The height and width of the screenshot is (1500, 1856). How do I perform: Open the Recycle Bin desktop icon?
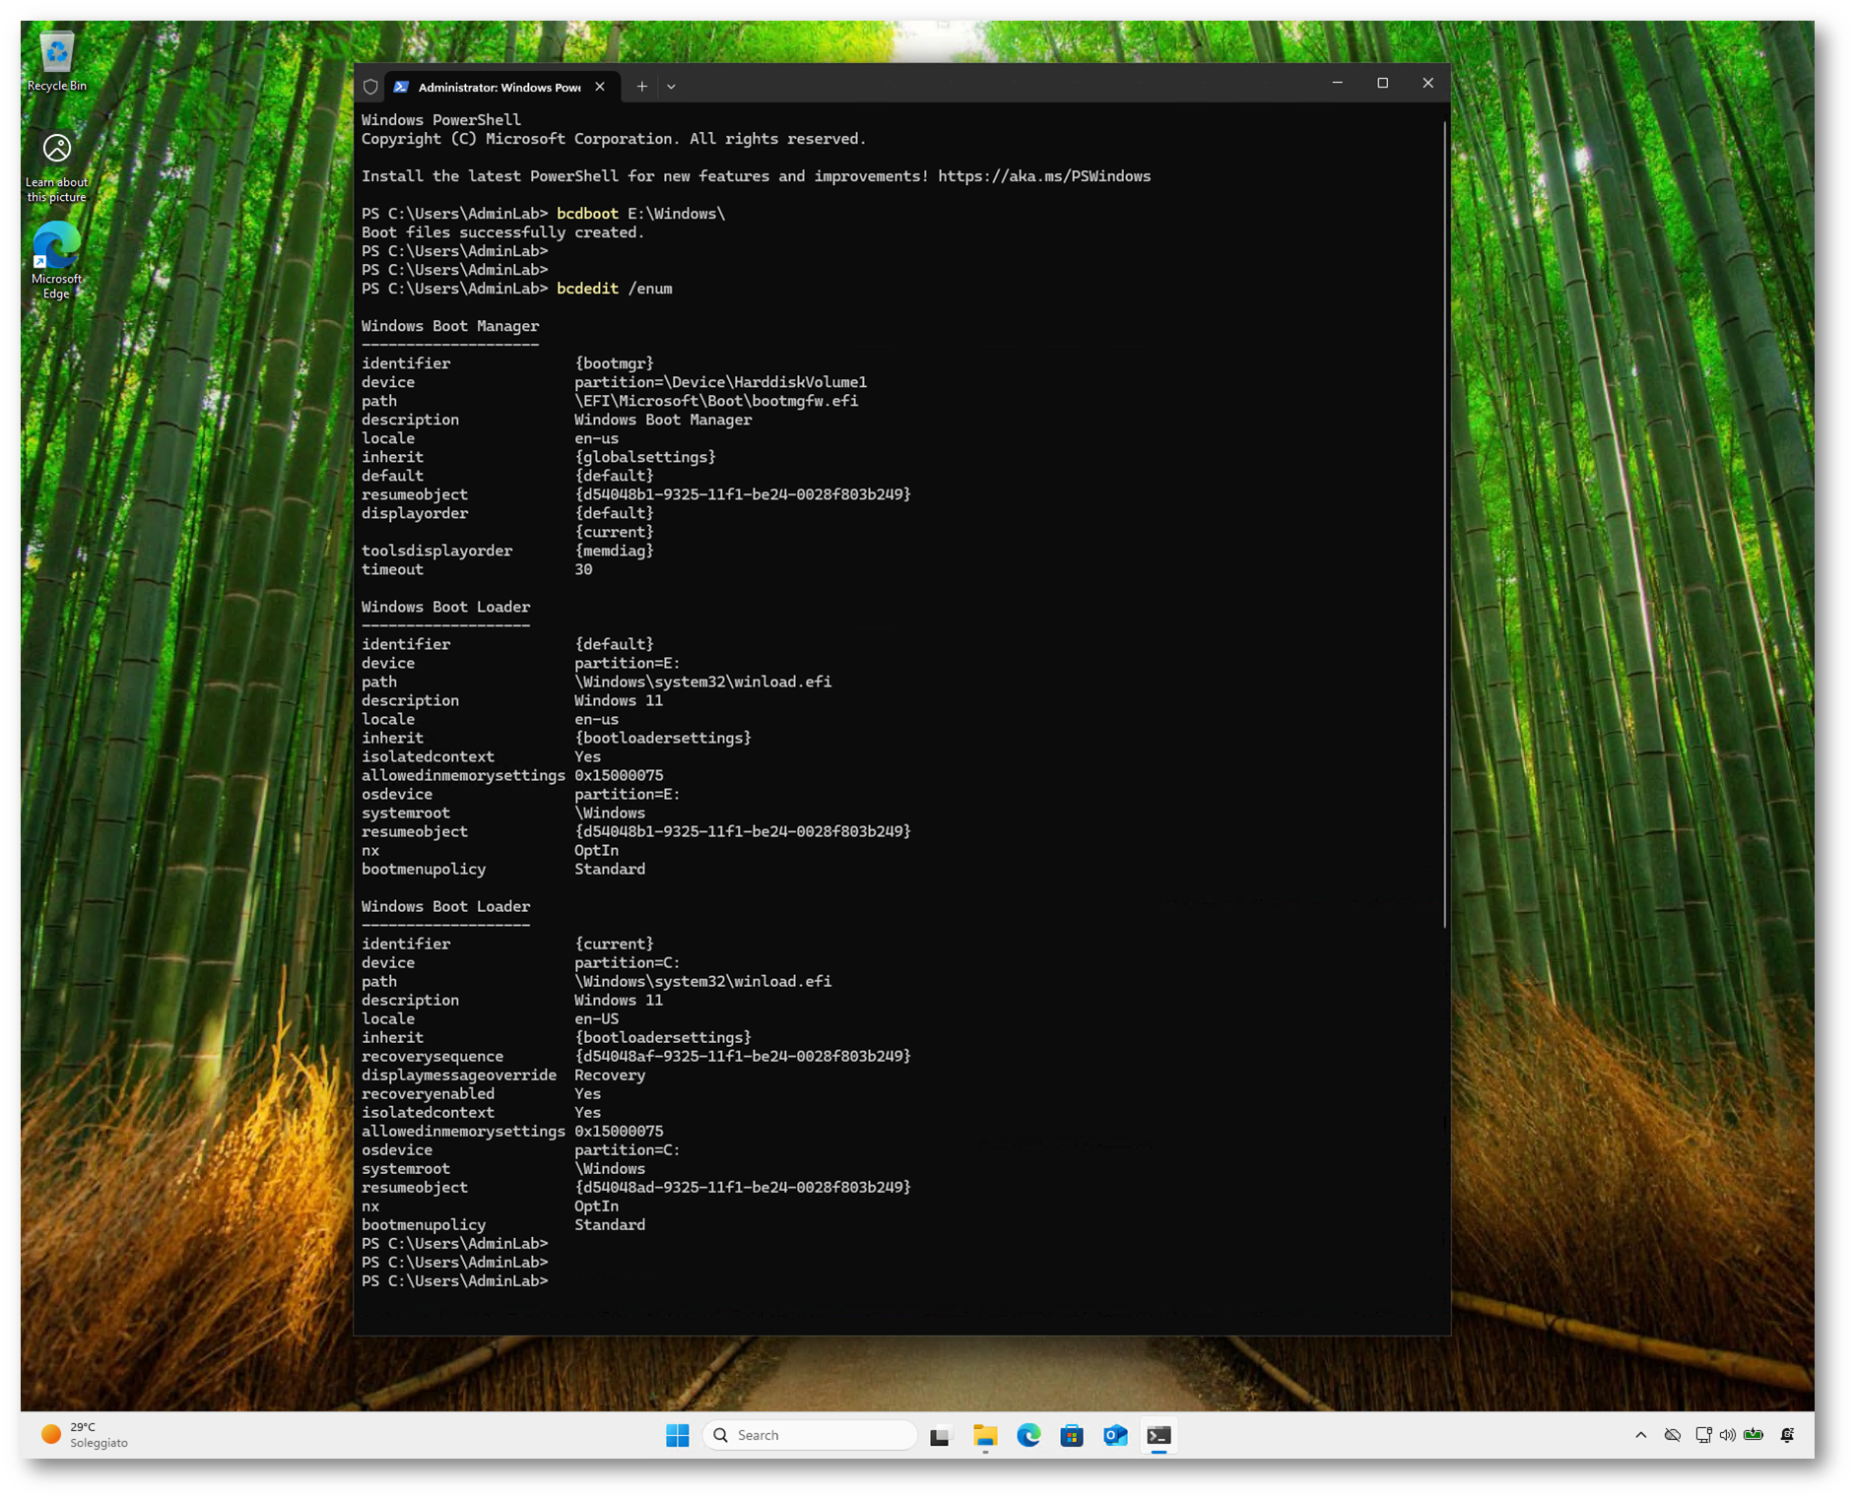(x=56, y=61)
